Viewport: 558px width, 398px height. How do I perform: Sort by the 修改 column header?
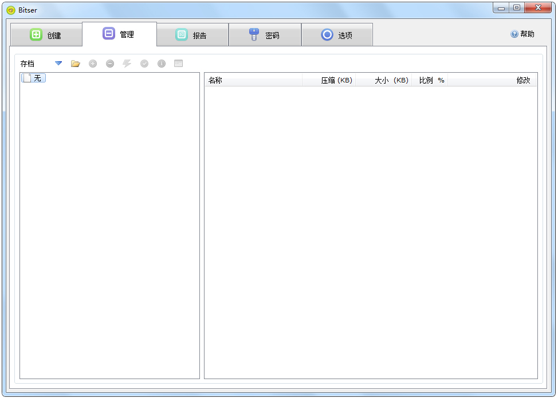[x=492, y=80]
